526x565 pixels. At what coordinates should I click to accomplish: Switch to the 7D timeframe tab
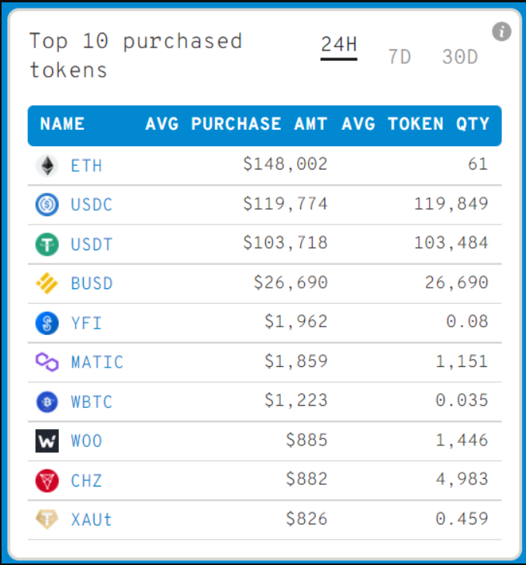[x=400, y=57]
